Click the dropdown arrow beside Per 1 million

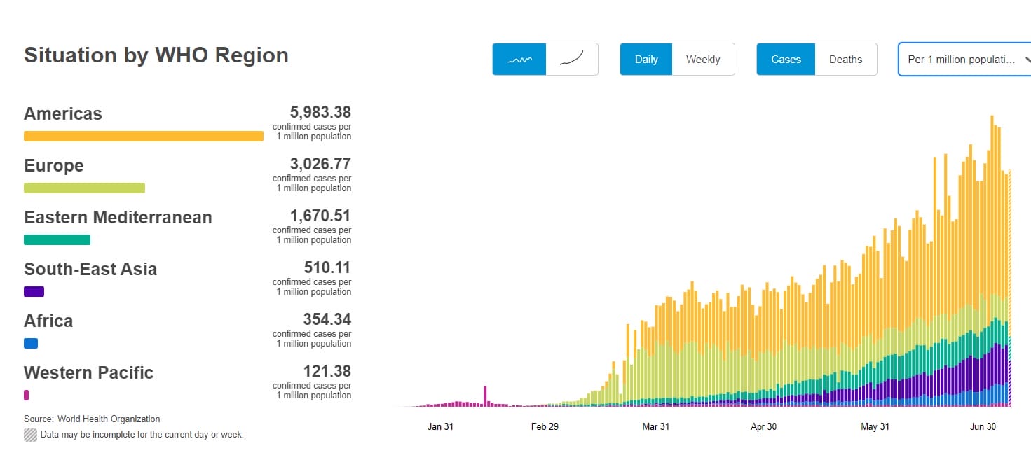click(x=1027, y=60)
